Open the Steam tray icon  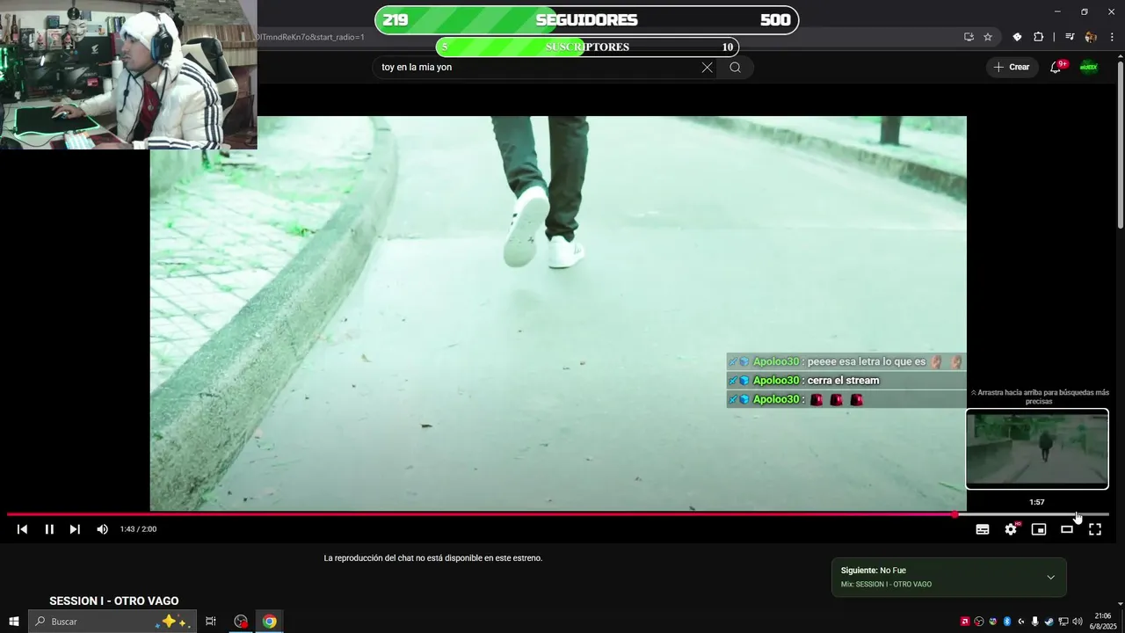tap(1049, 622)
